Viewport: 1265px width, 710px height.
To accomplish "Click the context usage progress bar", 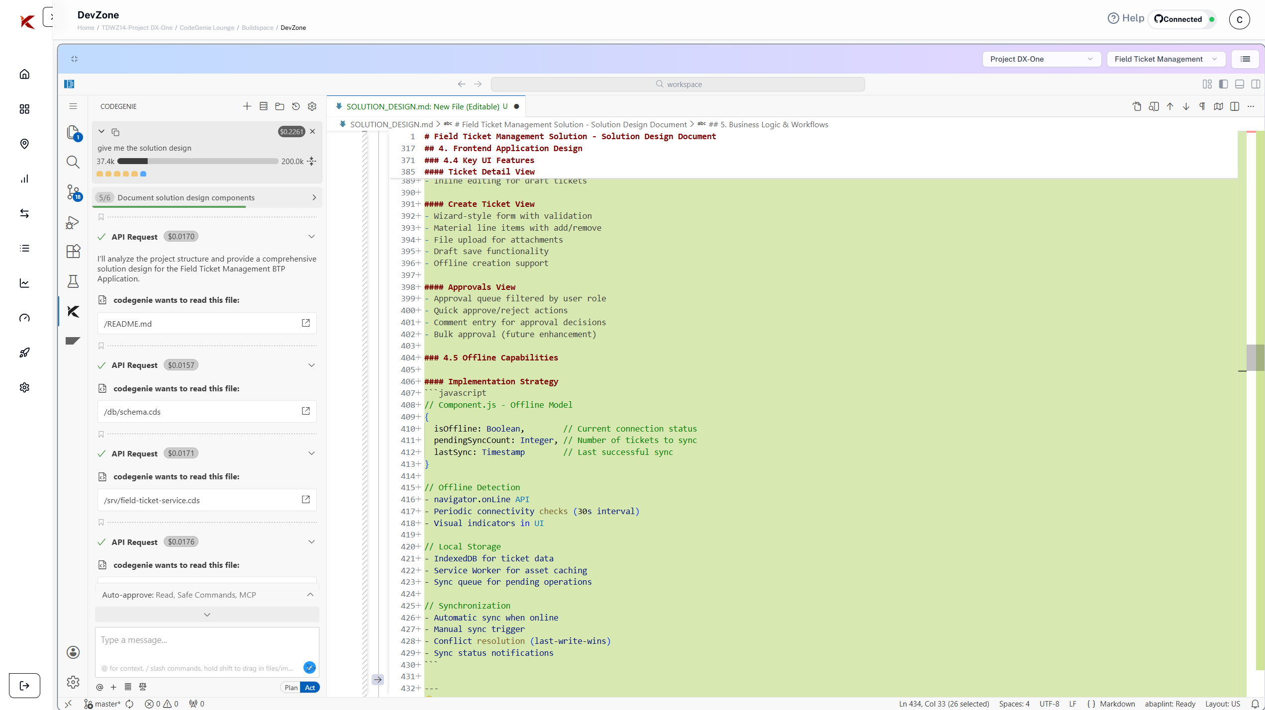I will tap(197, 161).
